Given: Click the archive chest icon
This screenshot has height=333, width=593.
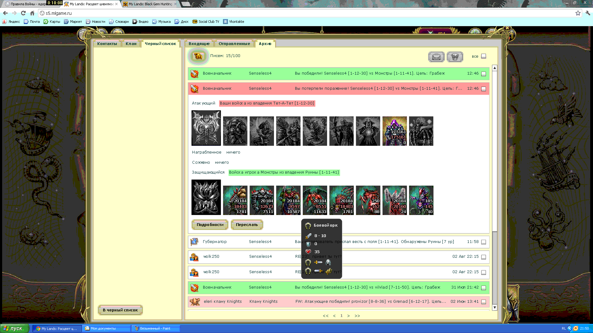Looking at the screenshot, I should click(198, 56).
